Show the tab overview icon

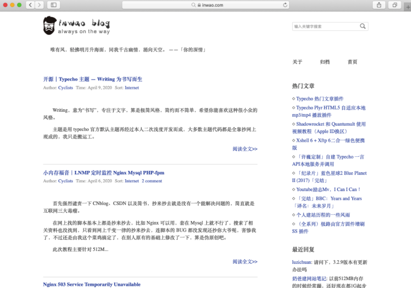tap(394, 5)
